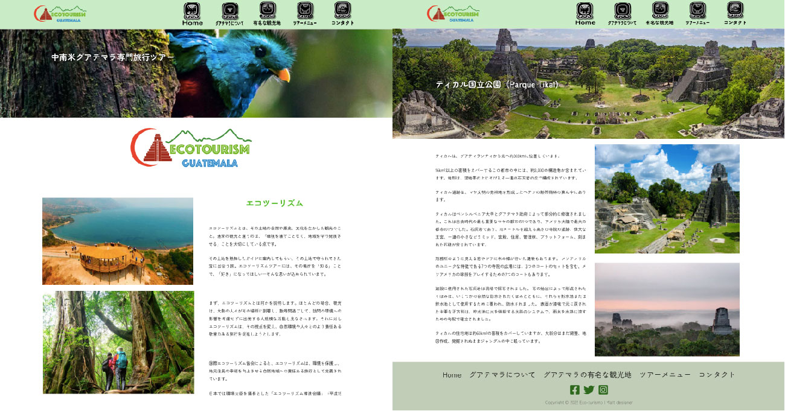Click the footer Home link
This screenshot has width=785, height=411.
click(x=452, y=375)
